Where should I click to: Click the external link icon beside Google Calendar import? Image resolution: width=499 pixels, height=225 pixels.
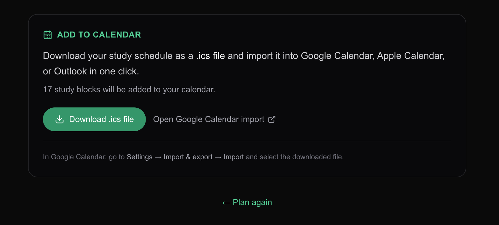click(272, 119)
